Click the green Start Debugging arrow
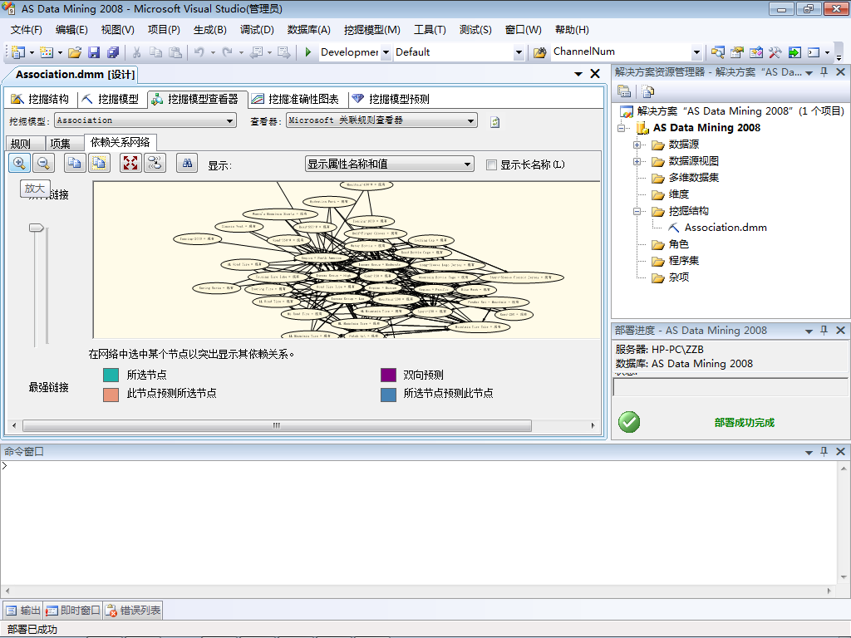 click(308, 52)
